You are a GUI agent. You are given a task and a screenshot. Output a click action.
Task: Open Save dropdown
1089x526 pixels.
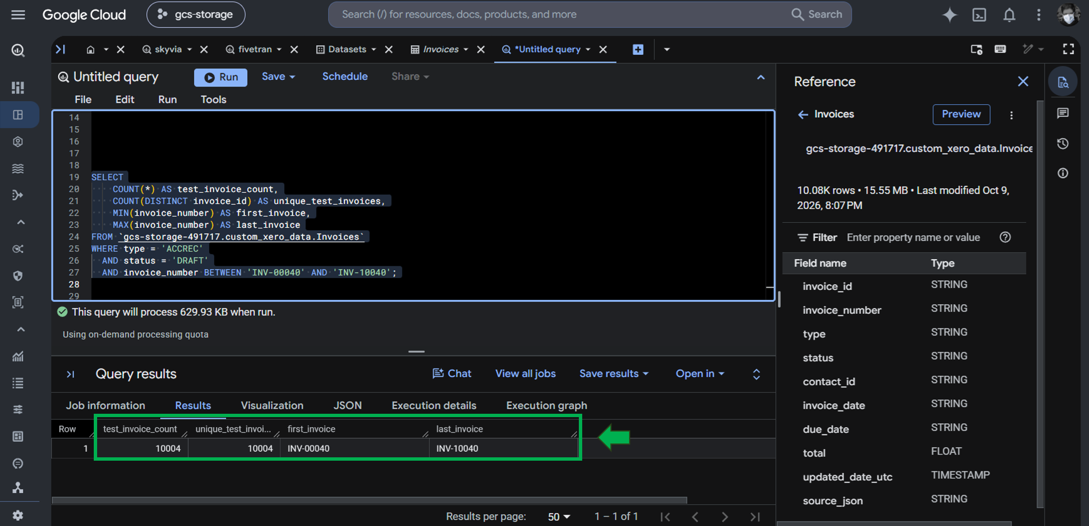[x=278, y=76]
